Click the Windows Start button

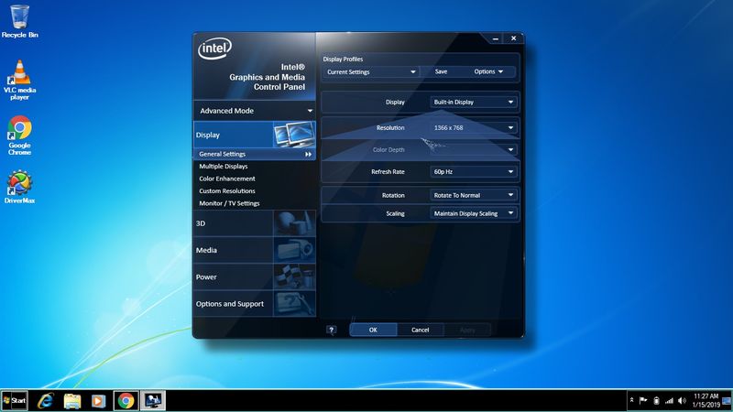click(15, 401)
